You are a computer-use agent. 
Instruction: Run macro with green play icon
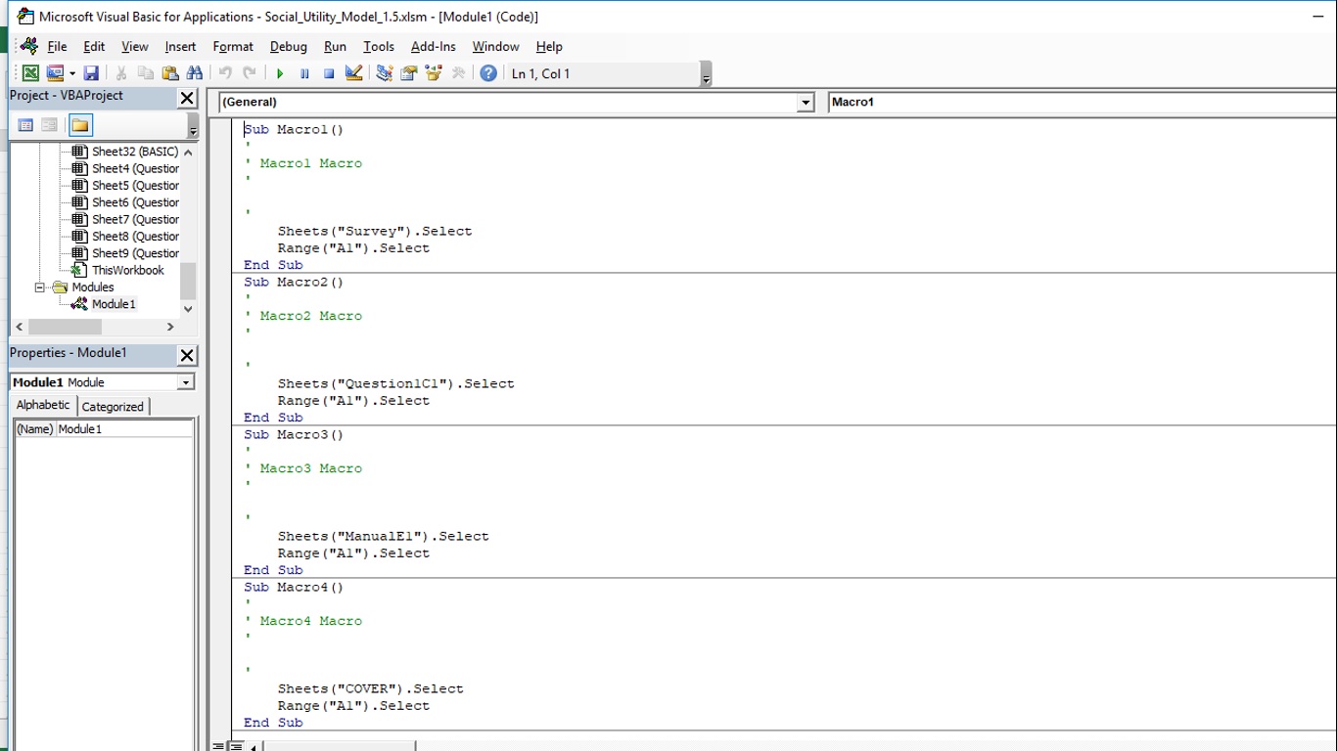click(280, 73)
